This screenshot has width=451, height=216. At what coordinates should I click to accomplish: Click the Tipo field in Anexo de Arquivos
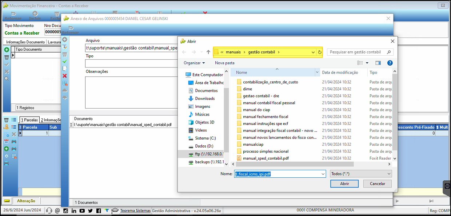click(x=132, y=63)
